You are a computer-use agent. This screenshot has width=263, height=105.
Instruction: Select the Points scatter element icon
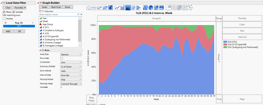coord(89,8)
